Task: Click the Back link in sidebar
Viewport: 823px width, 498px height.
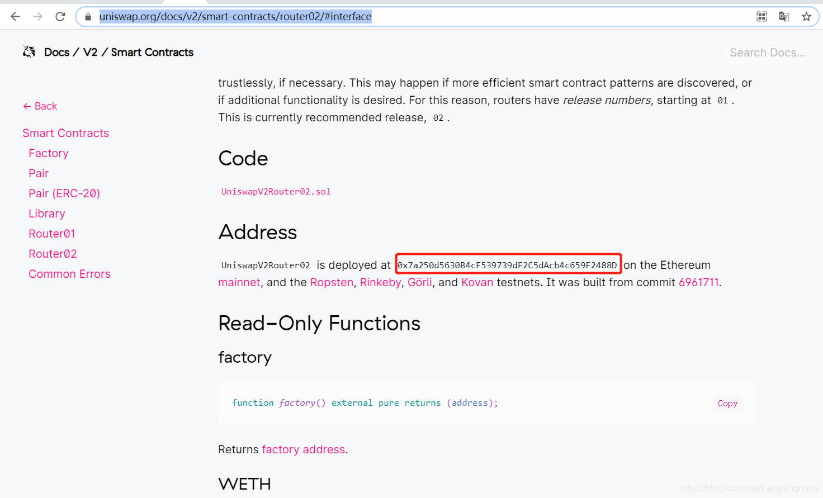Action: click(40, 106)
